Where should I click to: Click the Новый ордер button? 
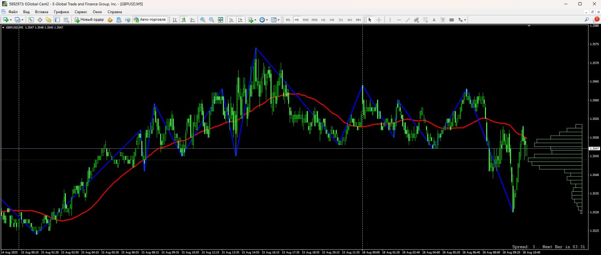89,20
